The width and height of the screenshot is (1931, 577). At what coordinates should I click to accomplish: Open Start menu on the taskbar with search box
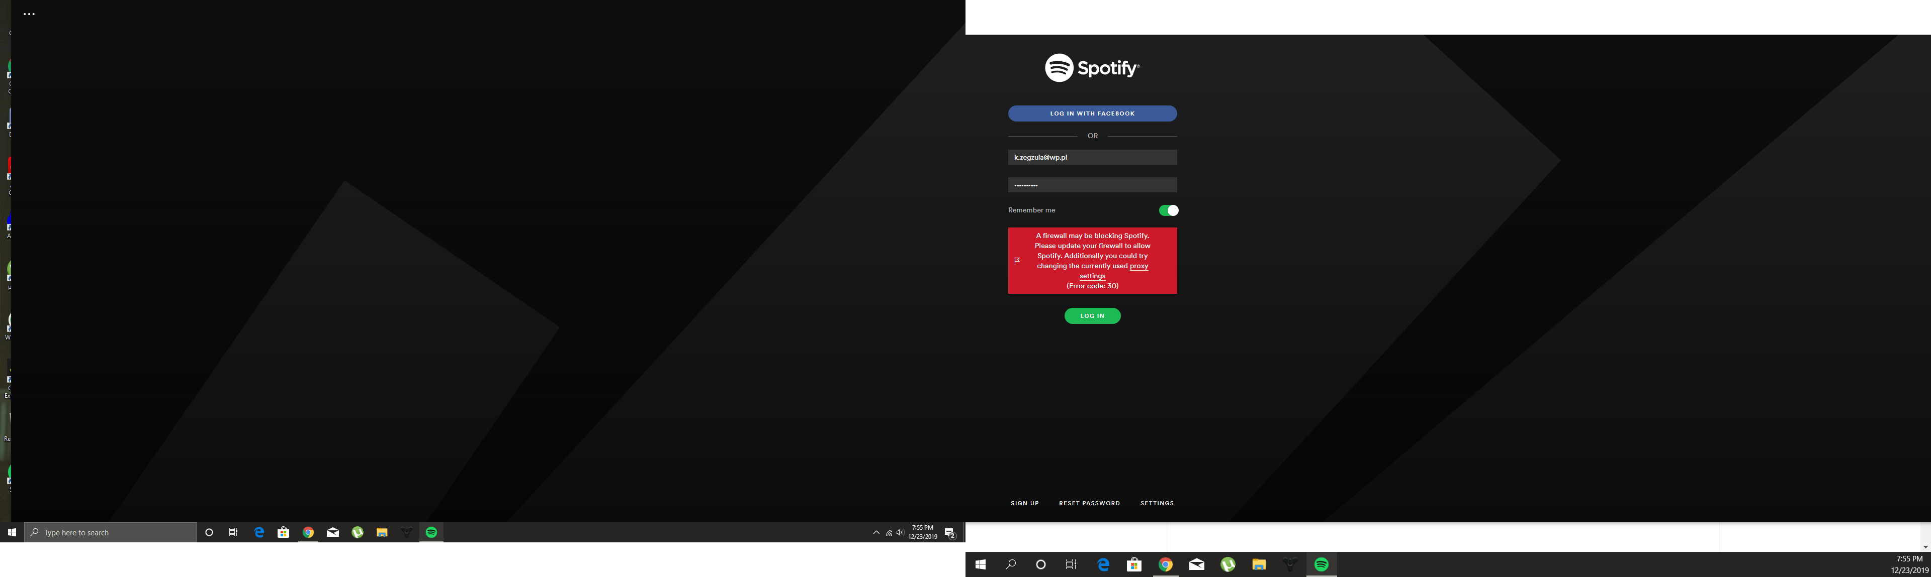[x=12, y=533]
